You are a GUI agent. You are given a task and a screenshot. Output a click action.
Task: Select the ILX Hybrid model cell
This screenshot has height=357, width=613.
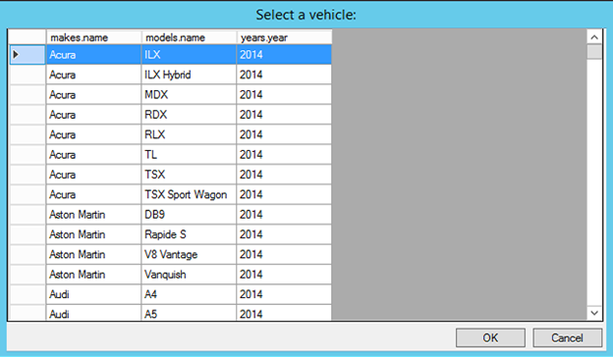click(x=189, y=75)
